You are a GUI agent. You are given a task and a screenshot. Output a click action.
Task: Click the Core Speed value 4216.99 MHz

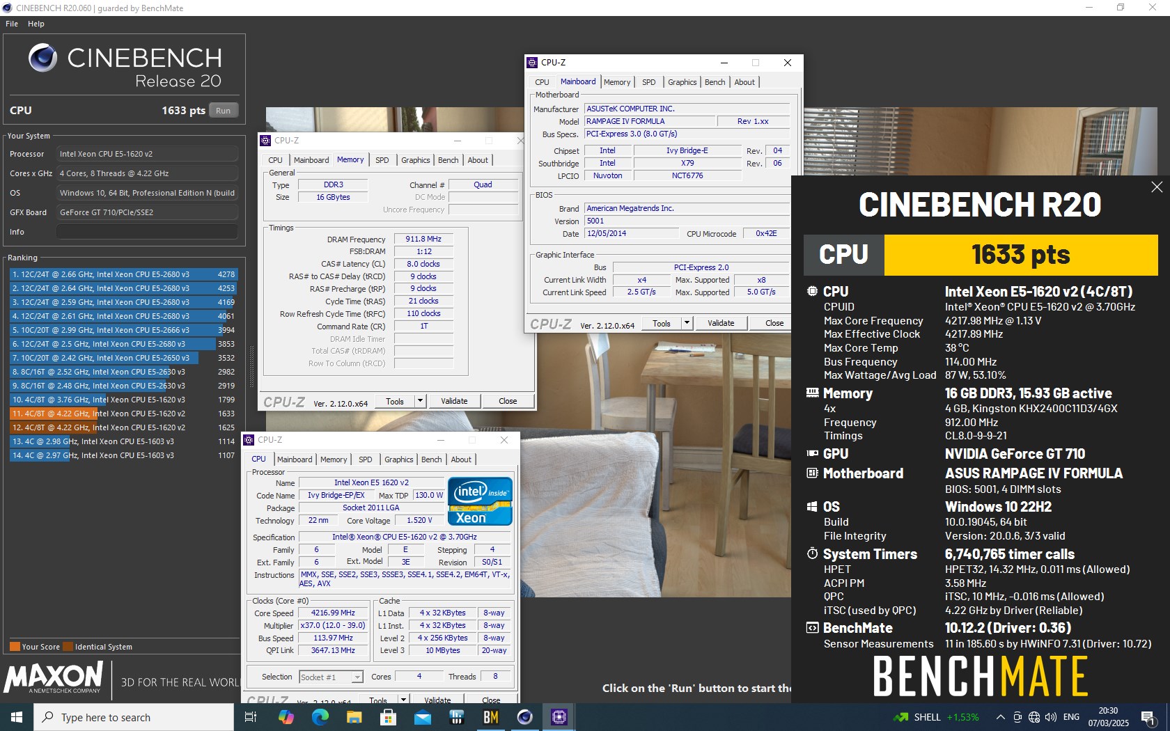pyautogui.click(x=333, y=613)
